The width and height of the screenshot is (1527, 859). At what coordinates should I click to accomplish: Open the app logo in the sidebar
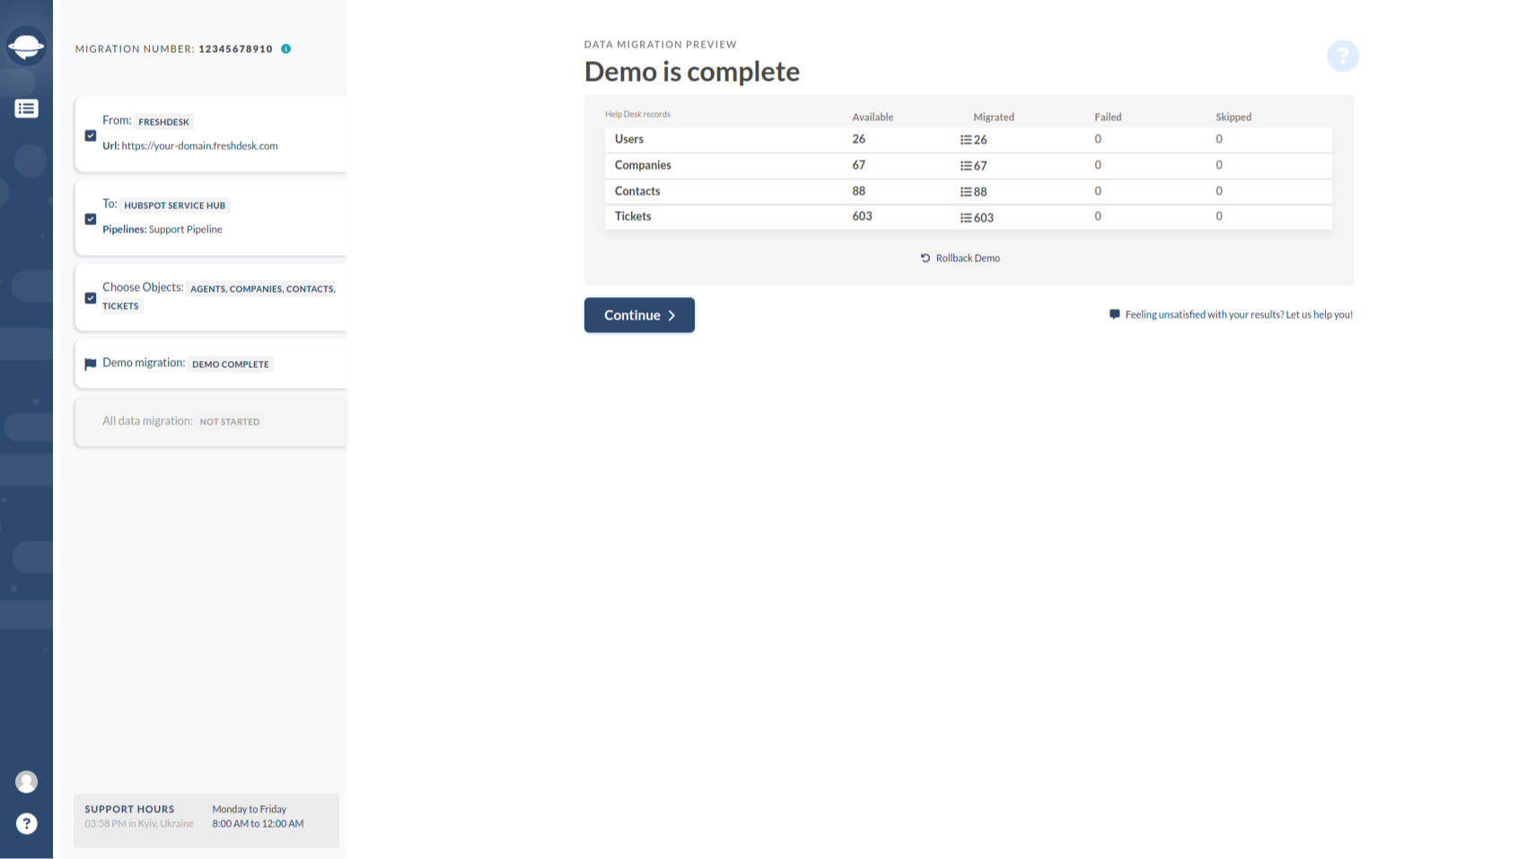pos(26,45)
